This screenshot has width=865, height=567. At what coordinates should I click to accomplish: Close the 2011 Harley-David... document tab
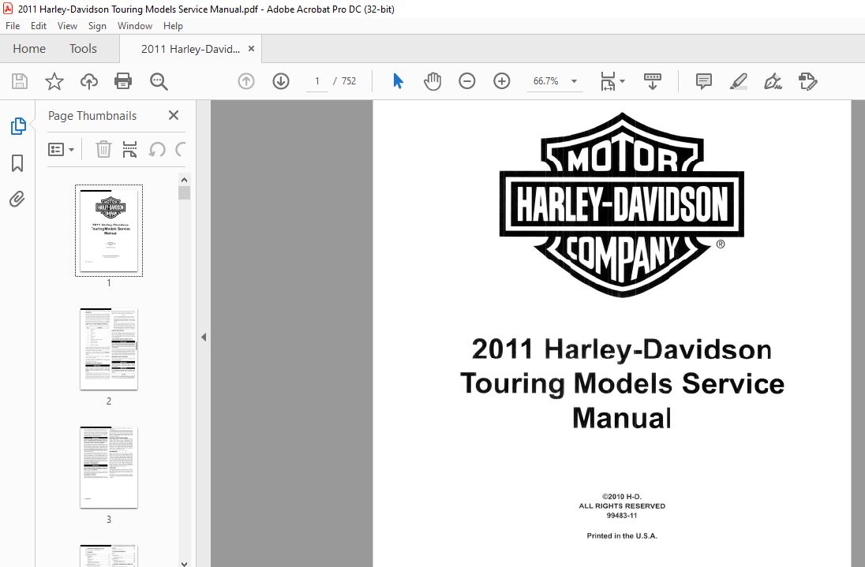251,48
